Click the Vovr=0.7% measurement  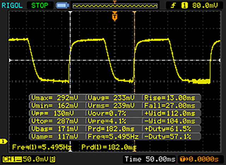coord(107,114)
